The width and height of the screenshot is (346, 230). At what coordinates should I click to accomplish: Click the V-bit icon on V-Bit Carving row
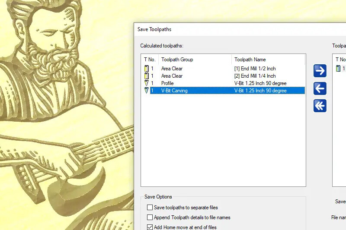(147, 91)
